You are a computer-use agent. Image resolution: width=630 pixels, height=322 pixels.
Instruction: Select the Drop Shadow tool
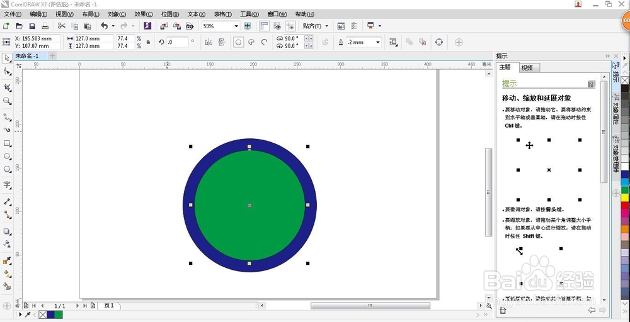(7, 231)
